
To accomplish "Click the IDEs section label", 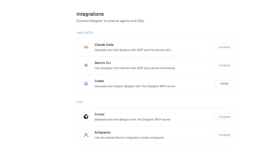I will pos(79,102).
